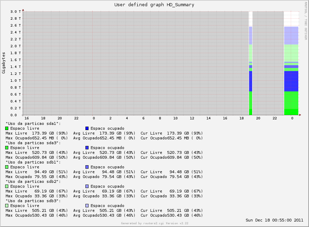Click the Gigabytes vertical axis label
The image size is (309, 227).
pos(3,62)
